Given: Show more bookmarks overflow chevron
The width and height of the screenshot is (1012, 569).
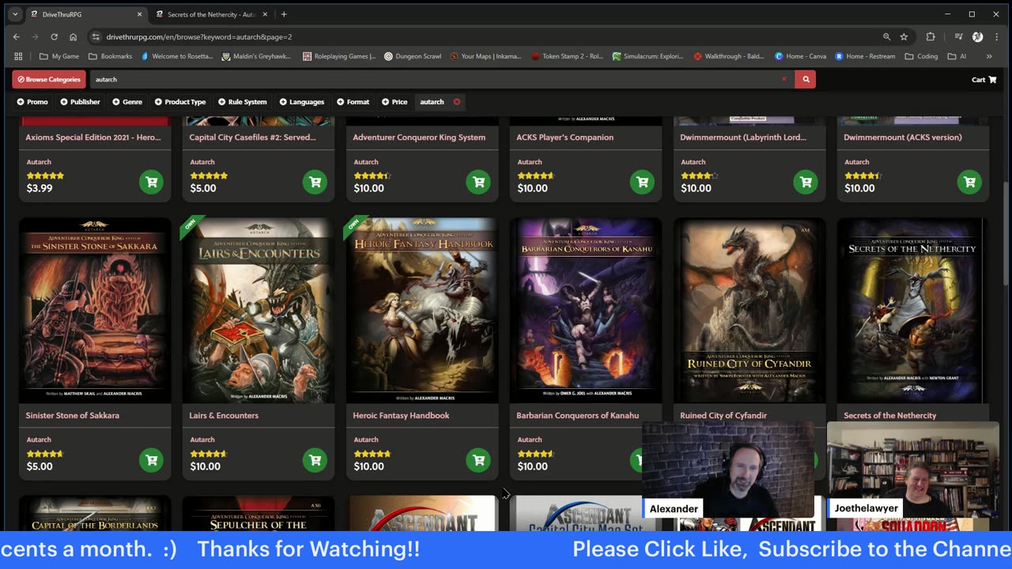Looking at the screenshot, I should 988,56.
